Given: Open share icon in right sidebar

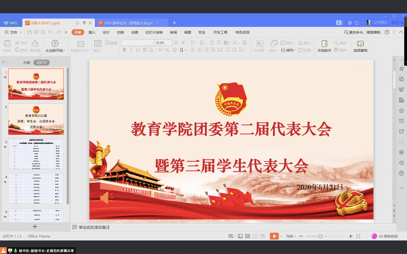Looking at the screenshot, I should click(x=401, y=131).
